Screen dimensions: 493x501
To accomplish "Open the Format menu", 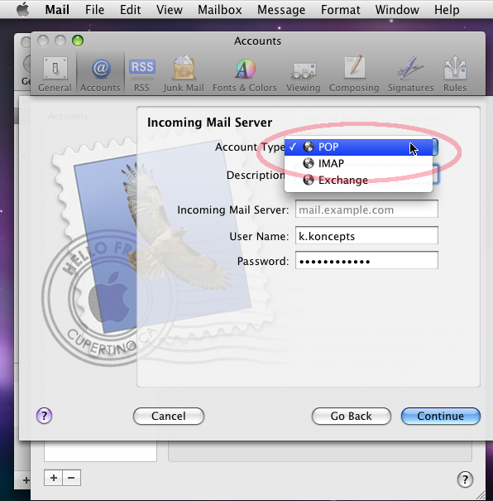I will point(341,10).
